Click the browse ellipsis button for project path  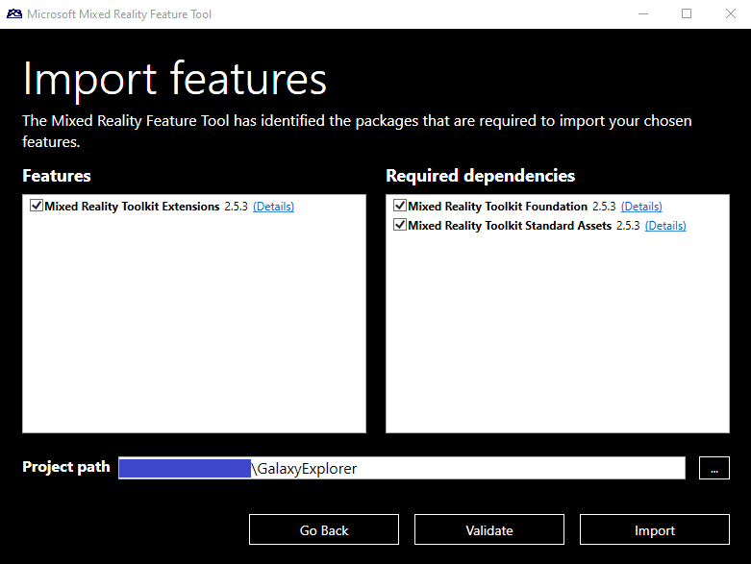click(x=713, y=469)
